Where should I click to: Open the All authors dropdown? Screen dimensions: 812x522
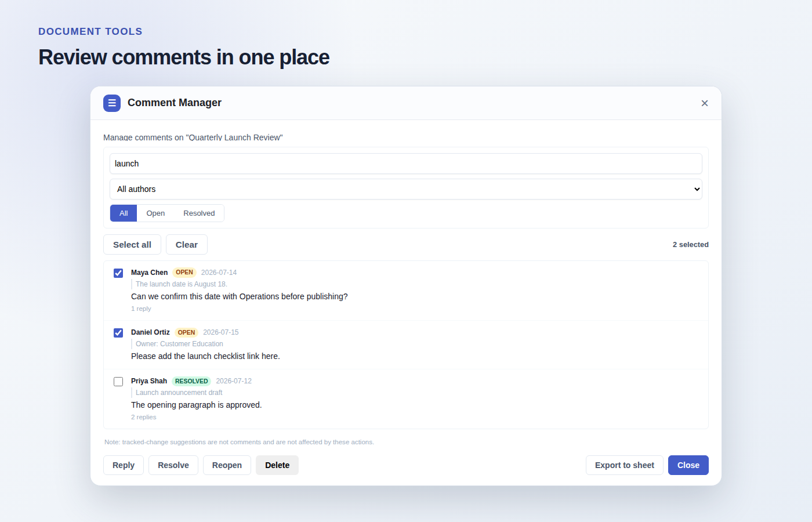pyautogui.click(x=406, y=189)
